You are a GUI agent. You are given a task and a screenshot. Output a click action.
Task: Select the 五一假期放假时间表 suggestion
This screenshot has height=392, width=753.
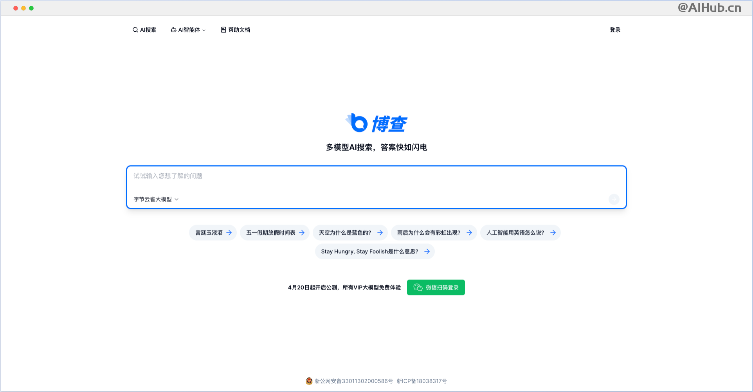275,233
